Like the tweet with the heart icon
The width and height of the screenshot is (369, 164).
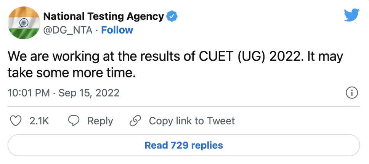[16, 121]
